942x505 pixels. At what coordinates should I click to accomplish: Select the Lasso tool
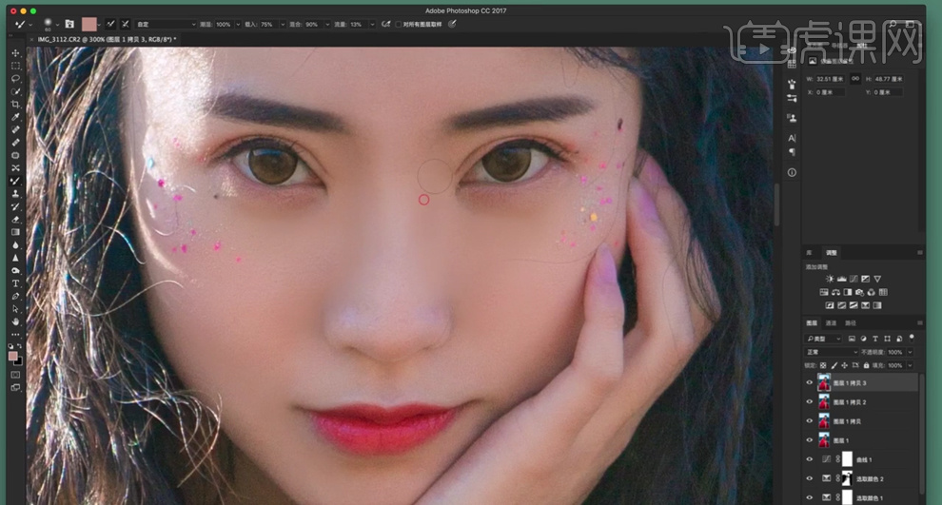click(x=15, y=79)
